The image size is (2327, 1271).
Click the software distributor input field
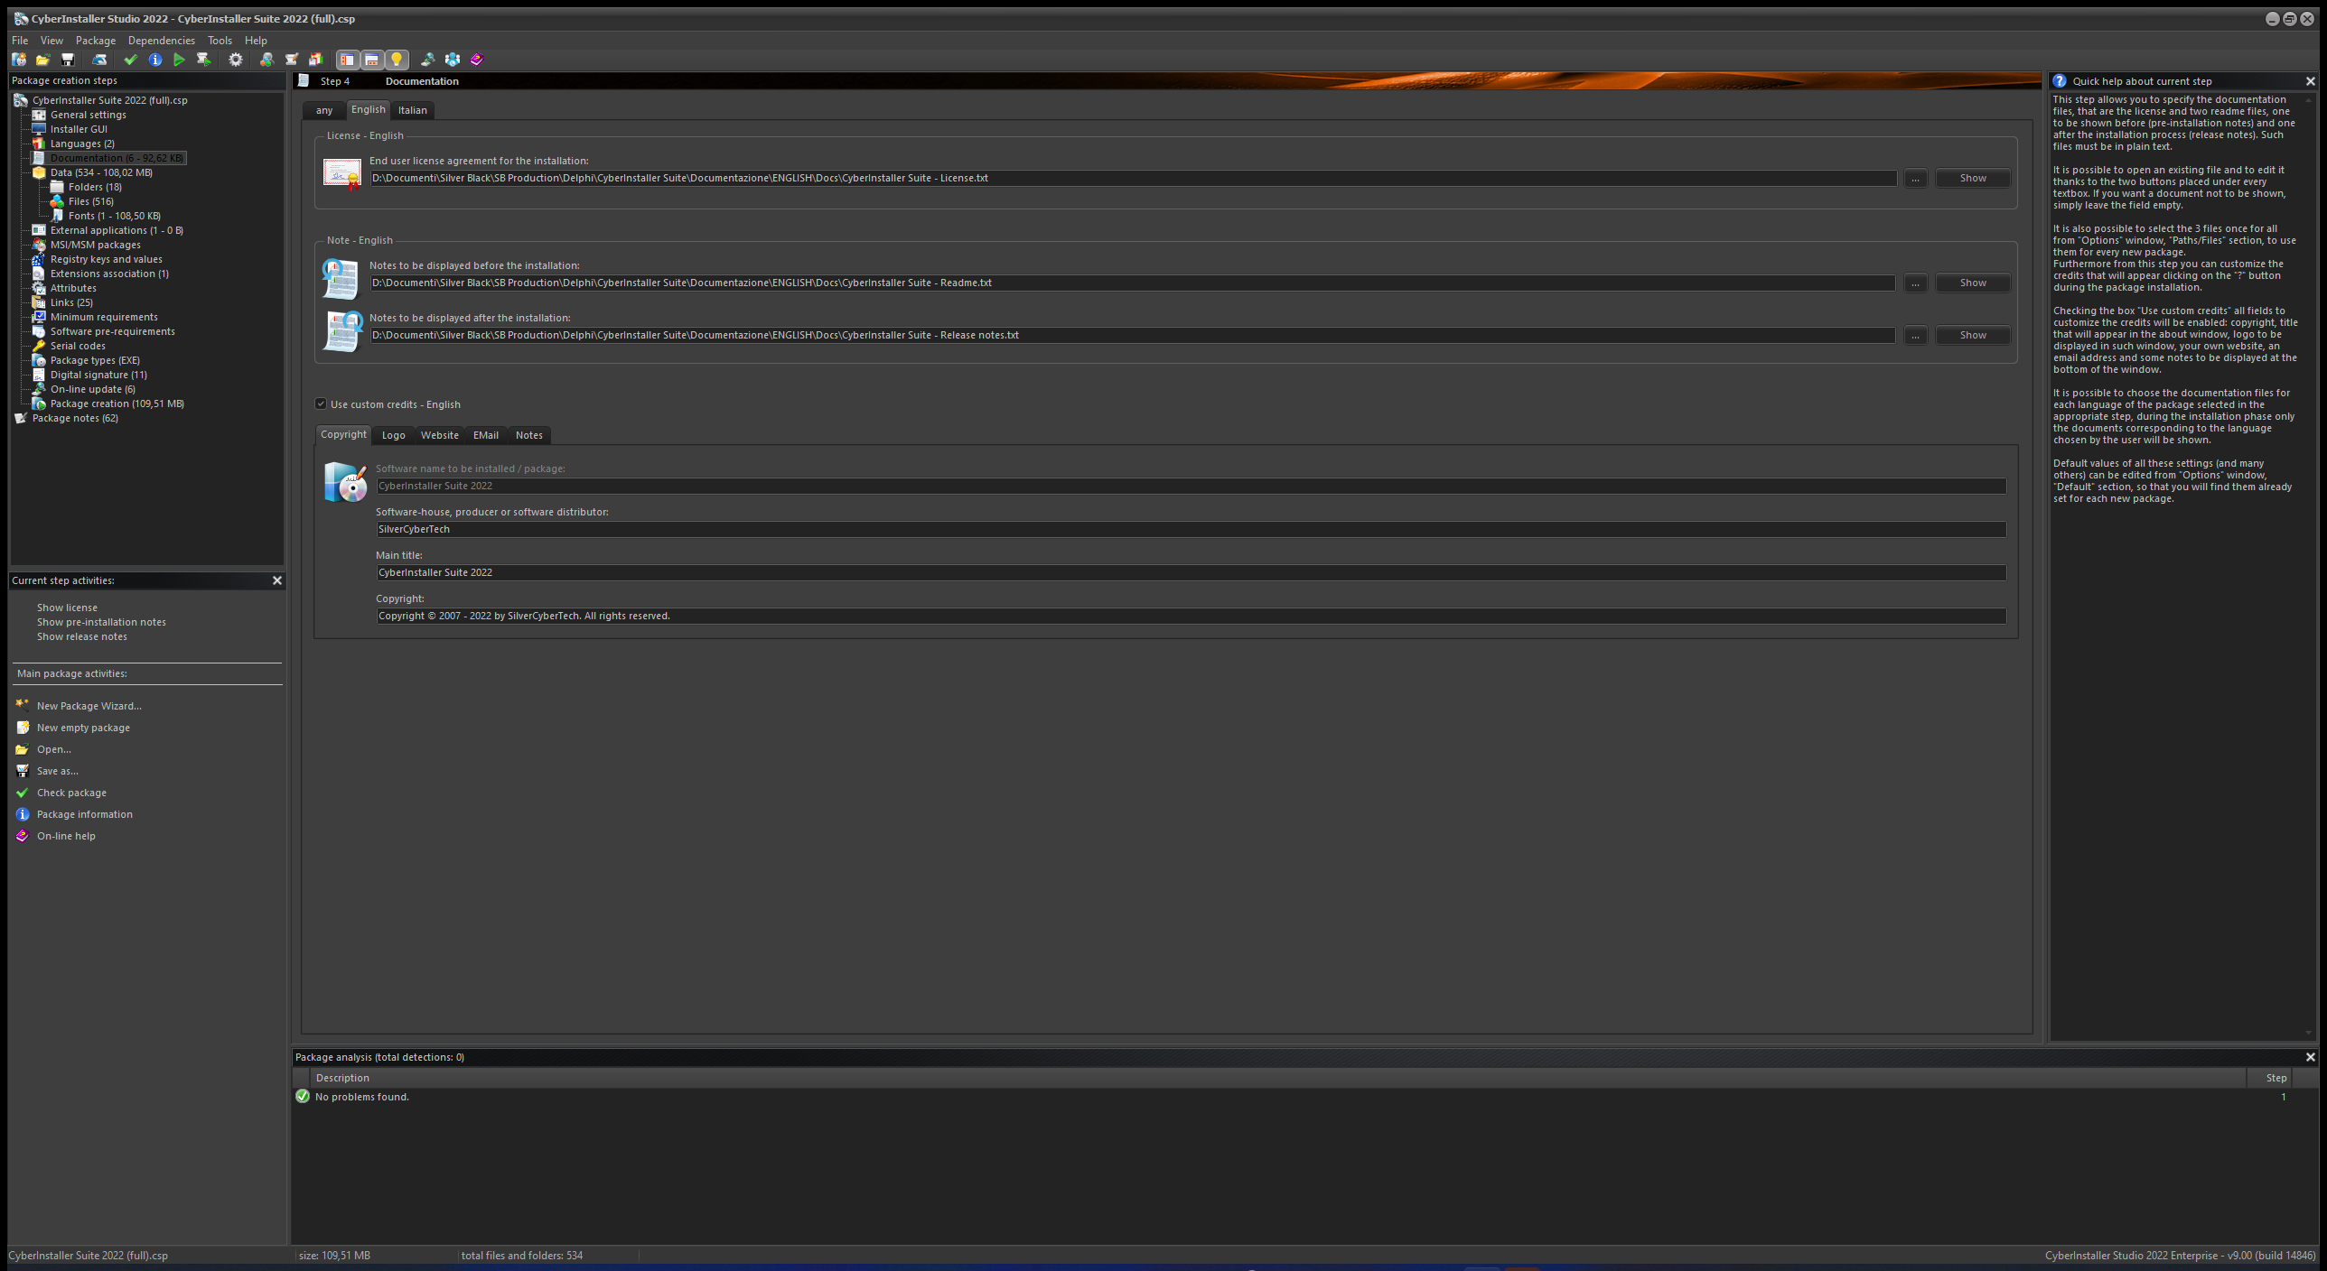tap(1191, 529)
